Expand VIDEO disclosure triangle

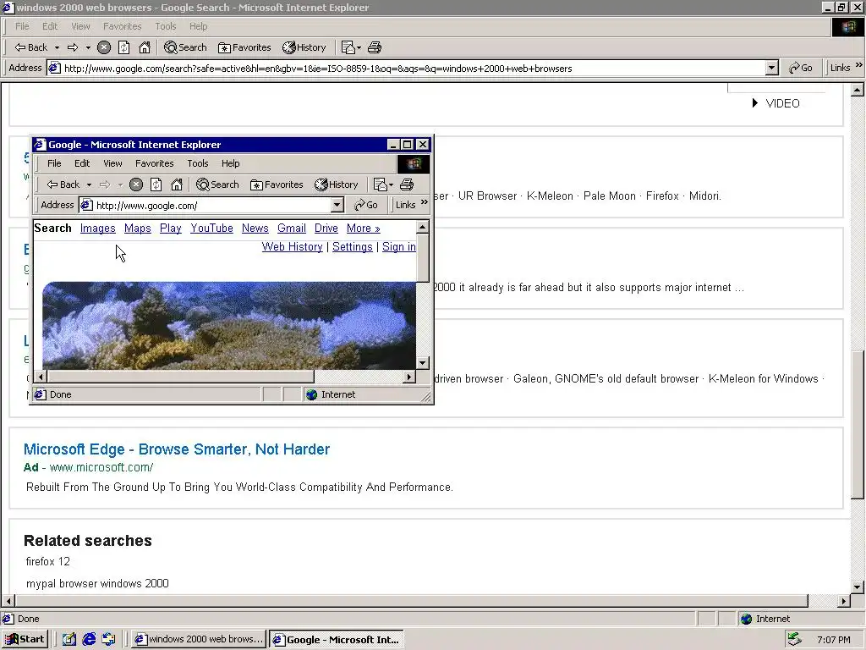click(x=755, y=102)
